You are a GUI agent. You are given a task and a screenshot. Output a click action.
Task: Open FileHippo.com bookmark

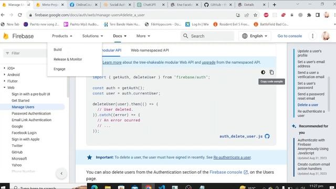(x=163, y=25)
